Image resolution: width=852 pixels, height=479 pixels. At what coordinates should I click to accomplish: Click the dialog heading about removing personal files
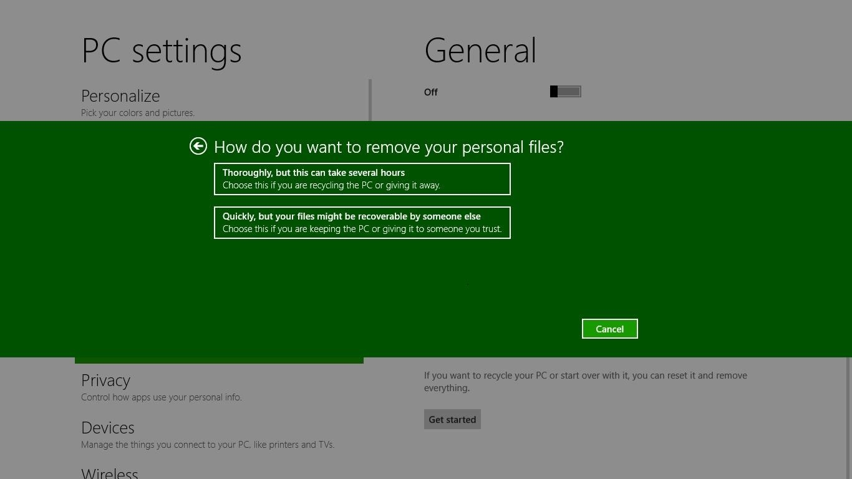pos(389,147)
